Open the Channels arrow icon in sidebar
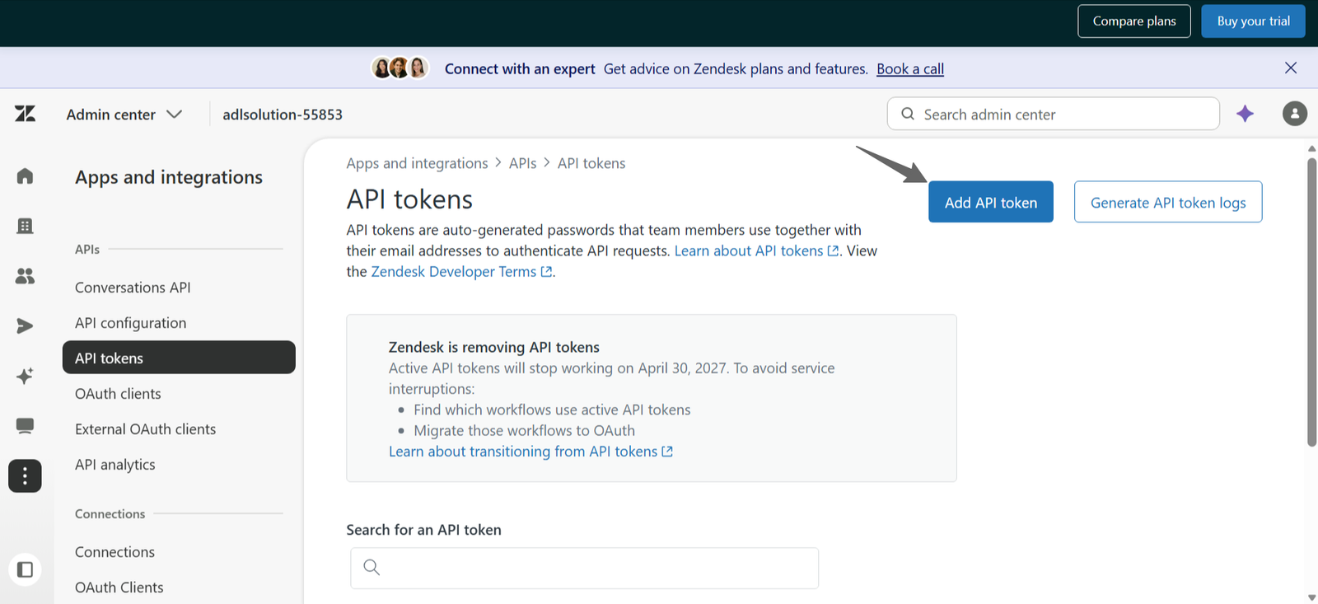Viewport: 1318px width, 604px height. (x=25, y=326)
